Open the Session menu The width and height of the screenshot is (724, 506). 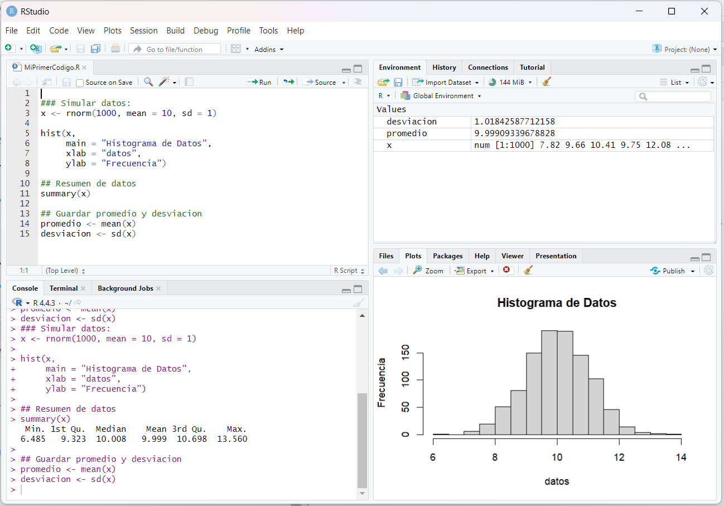click(x=144, y=31)
